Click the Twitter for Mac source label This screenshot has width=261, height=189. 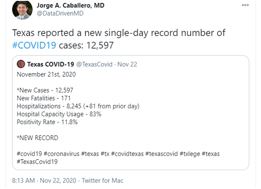pos(103,181)
